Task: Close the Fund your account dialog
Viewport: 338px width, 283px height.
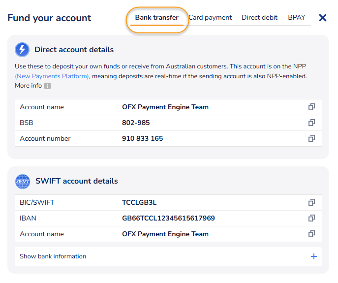Action: point(323,18)
